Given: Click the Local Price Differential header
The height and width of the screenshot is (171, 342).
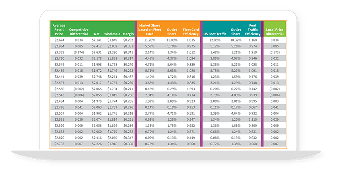Looking at the screenshot, I should click(275, 32).
